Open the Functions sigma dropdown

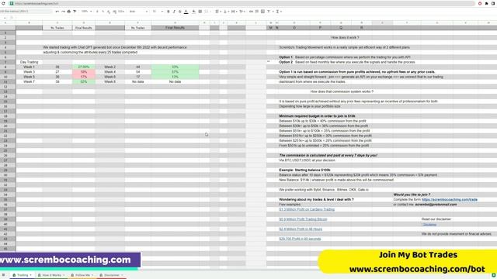click(x=279, y=12)
